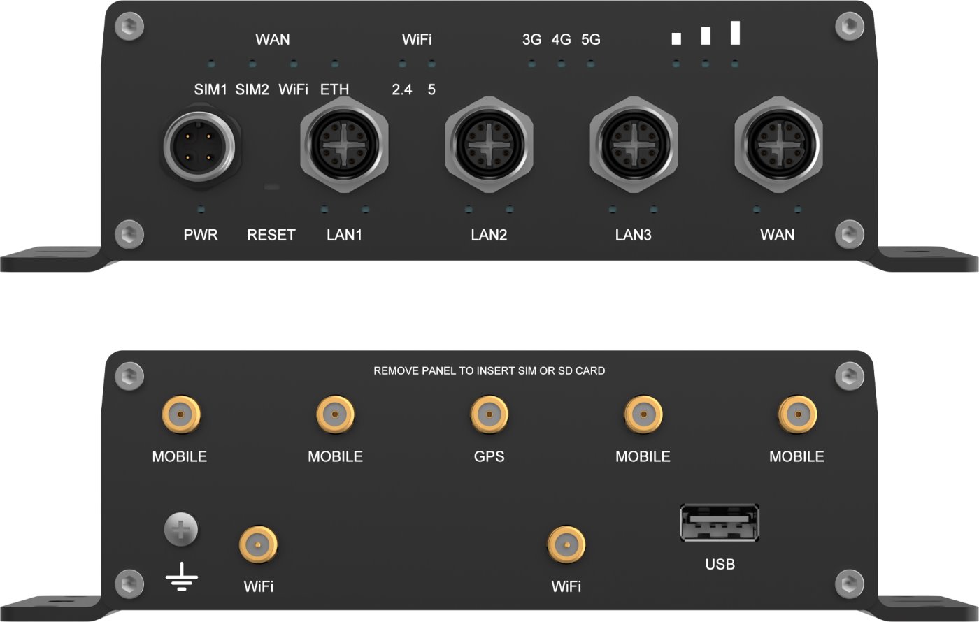979x622 pixels.
Task: Select the WAN Ethernet port connector
Action: (x=778, y=145)
